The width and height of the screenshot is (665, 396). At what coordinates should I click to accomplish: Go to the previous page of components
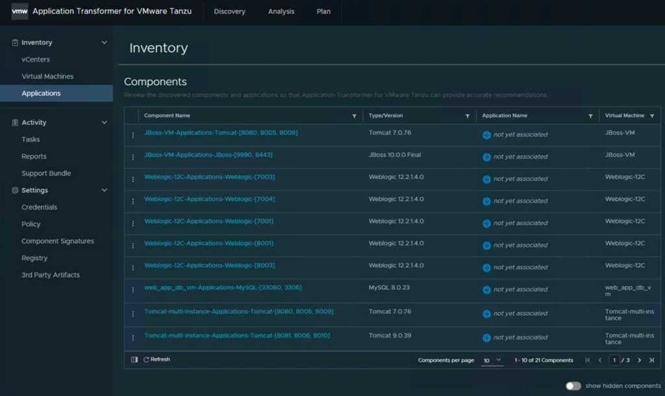(x=600, y=360)
